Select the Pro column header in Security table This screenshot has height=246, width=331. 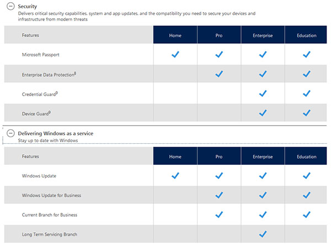click(219, 35)
